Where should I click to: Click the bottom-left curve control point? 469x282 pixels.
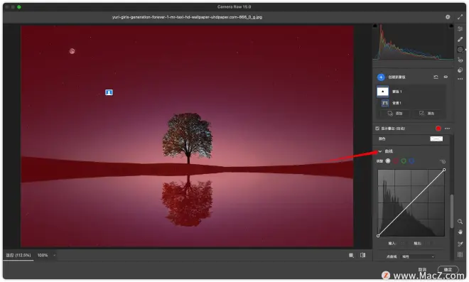coord(378,236)
